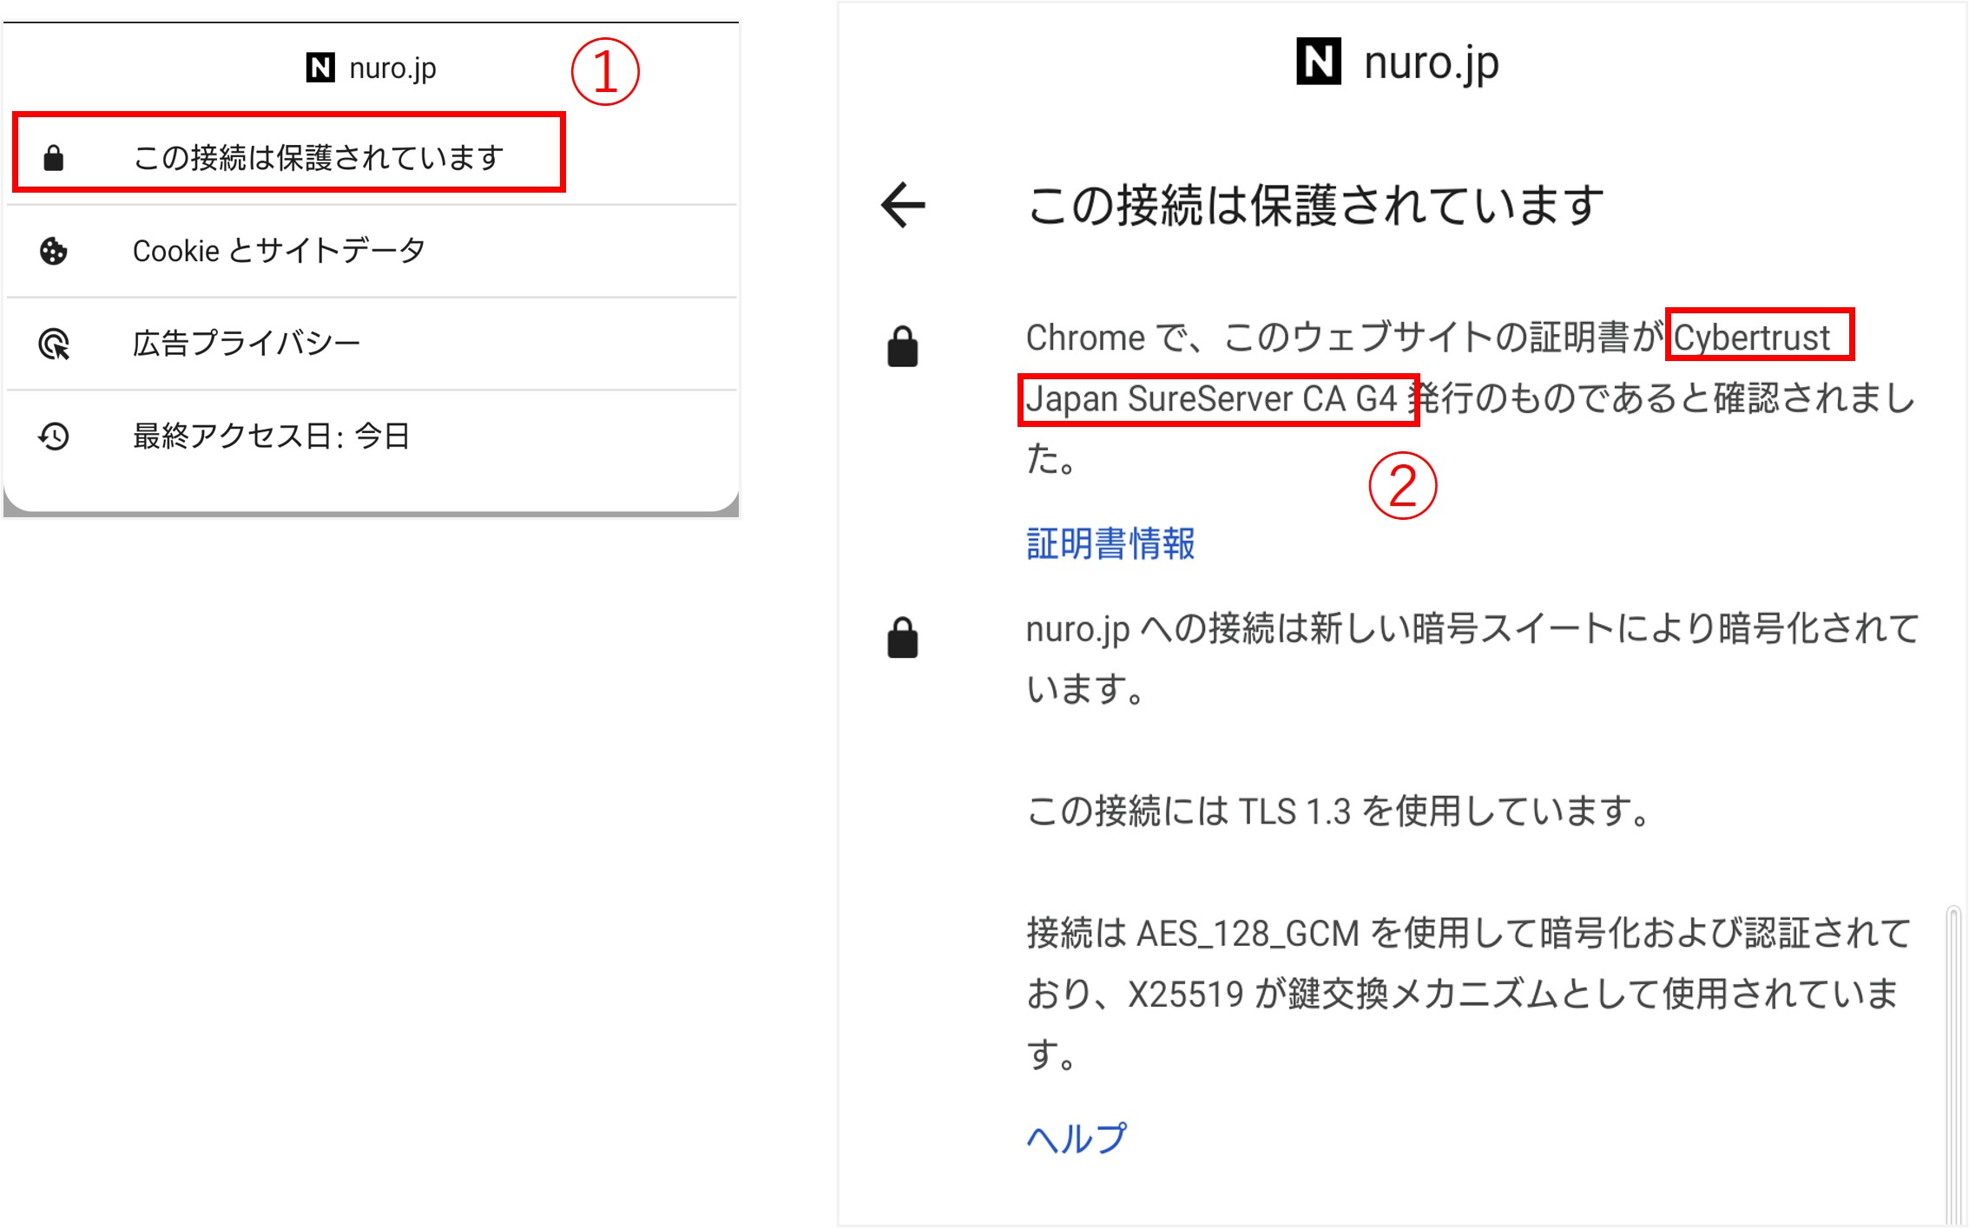Click the history clock icon
This screenshot has width=1969, height=1228.
tap(54, 436)
